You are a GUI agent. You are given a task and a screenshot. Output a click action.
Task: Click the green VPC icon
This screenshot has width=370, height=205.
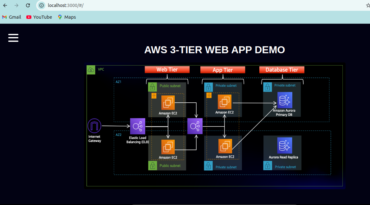91,69
